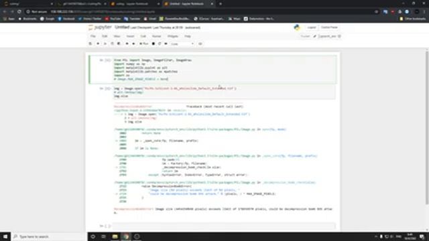Open the cell type dropdown showing Code
The height and width of the screenshot is (241, 429).
pos(182,44)
